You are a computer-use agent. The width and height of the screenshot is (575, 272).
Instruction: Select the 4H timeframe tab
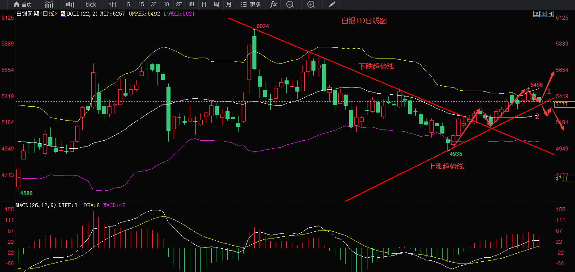(191, 5)
